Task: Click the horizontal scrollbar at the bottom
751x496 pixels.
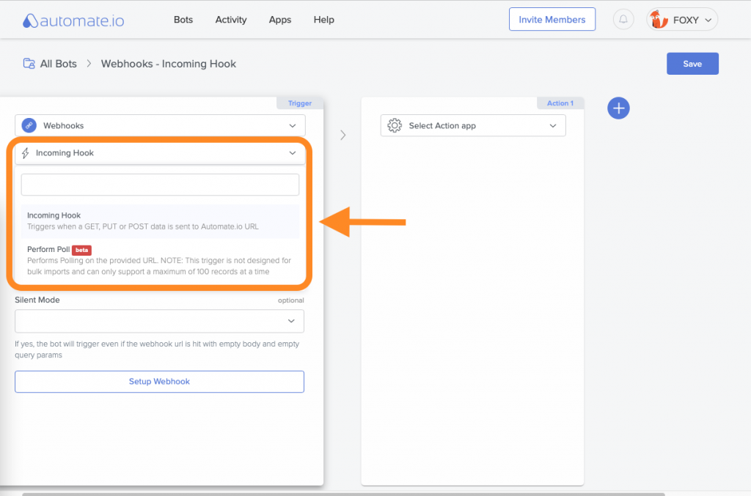Action: [x=343, y=494]
